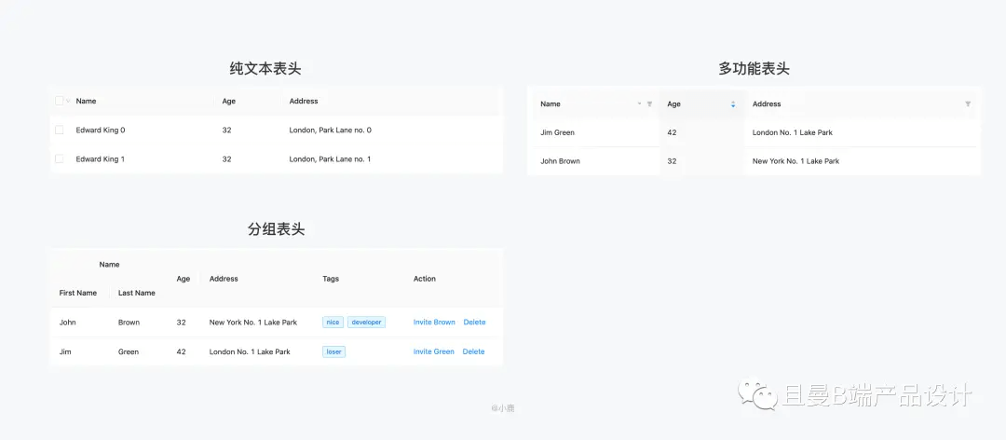Click the 'loser' tag
This screenshot has height=440, width=1006.
[x=333, y=352]
